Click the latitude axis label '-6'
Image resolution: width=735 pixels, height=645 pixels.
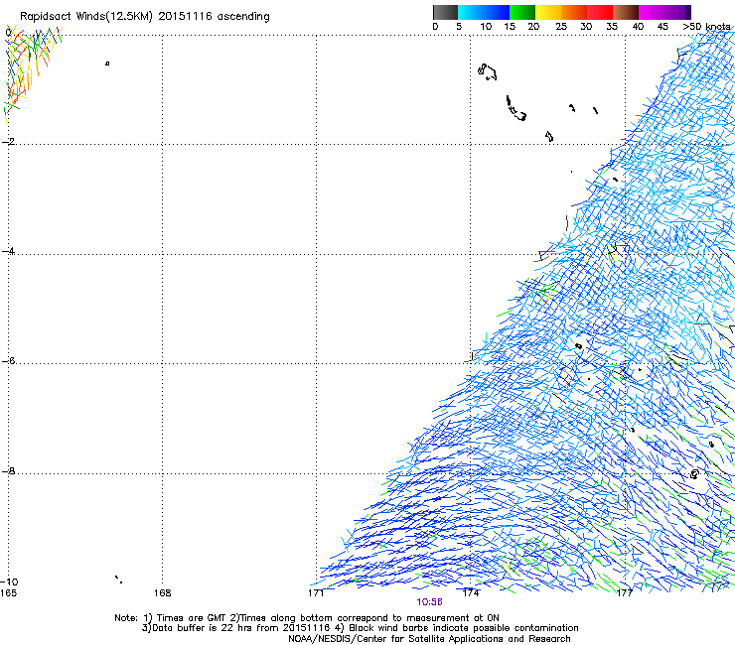click(9, 360)
